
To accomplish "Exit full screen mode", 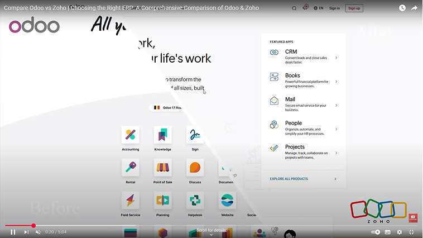I will [x=411, y=232].
